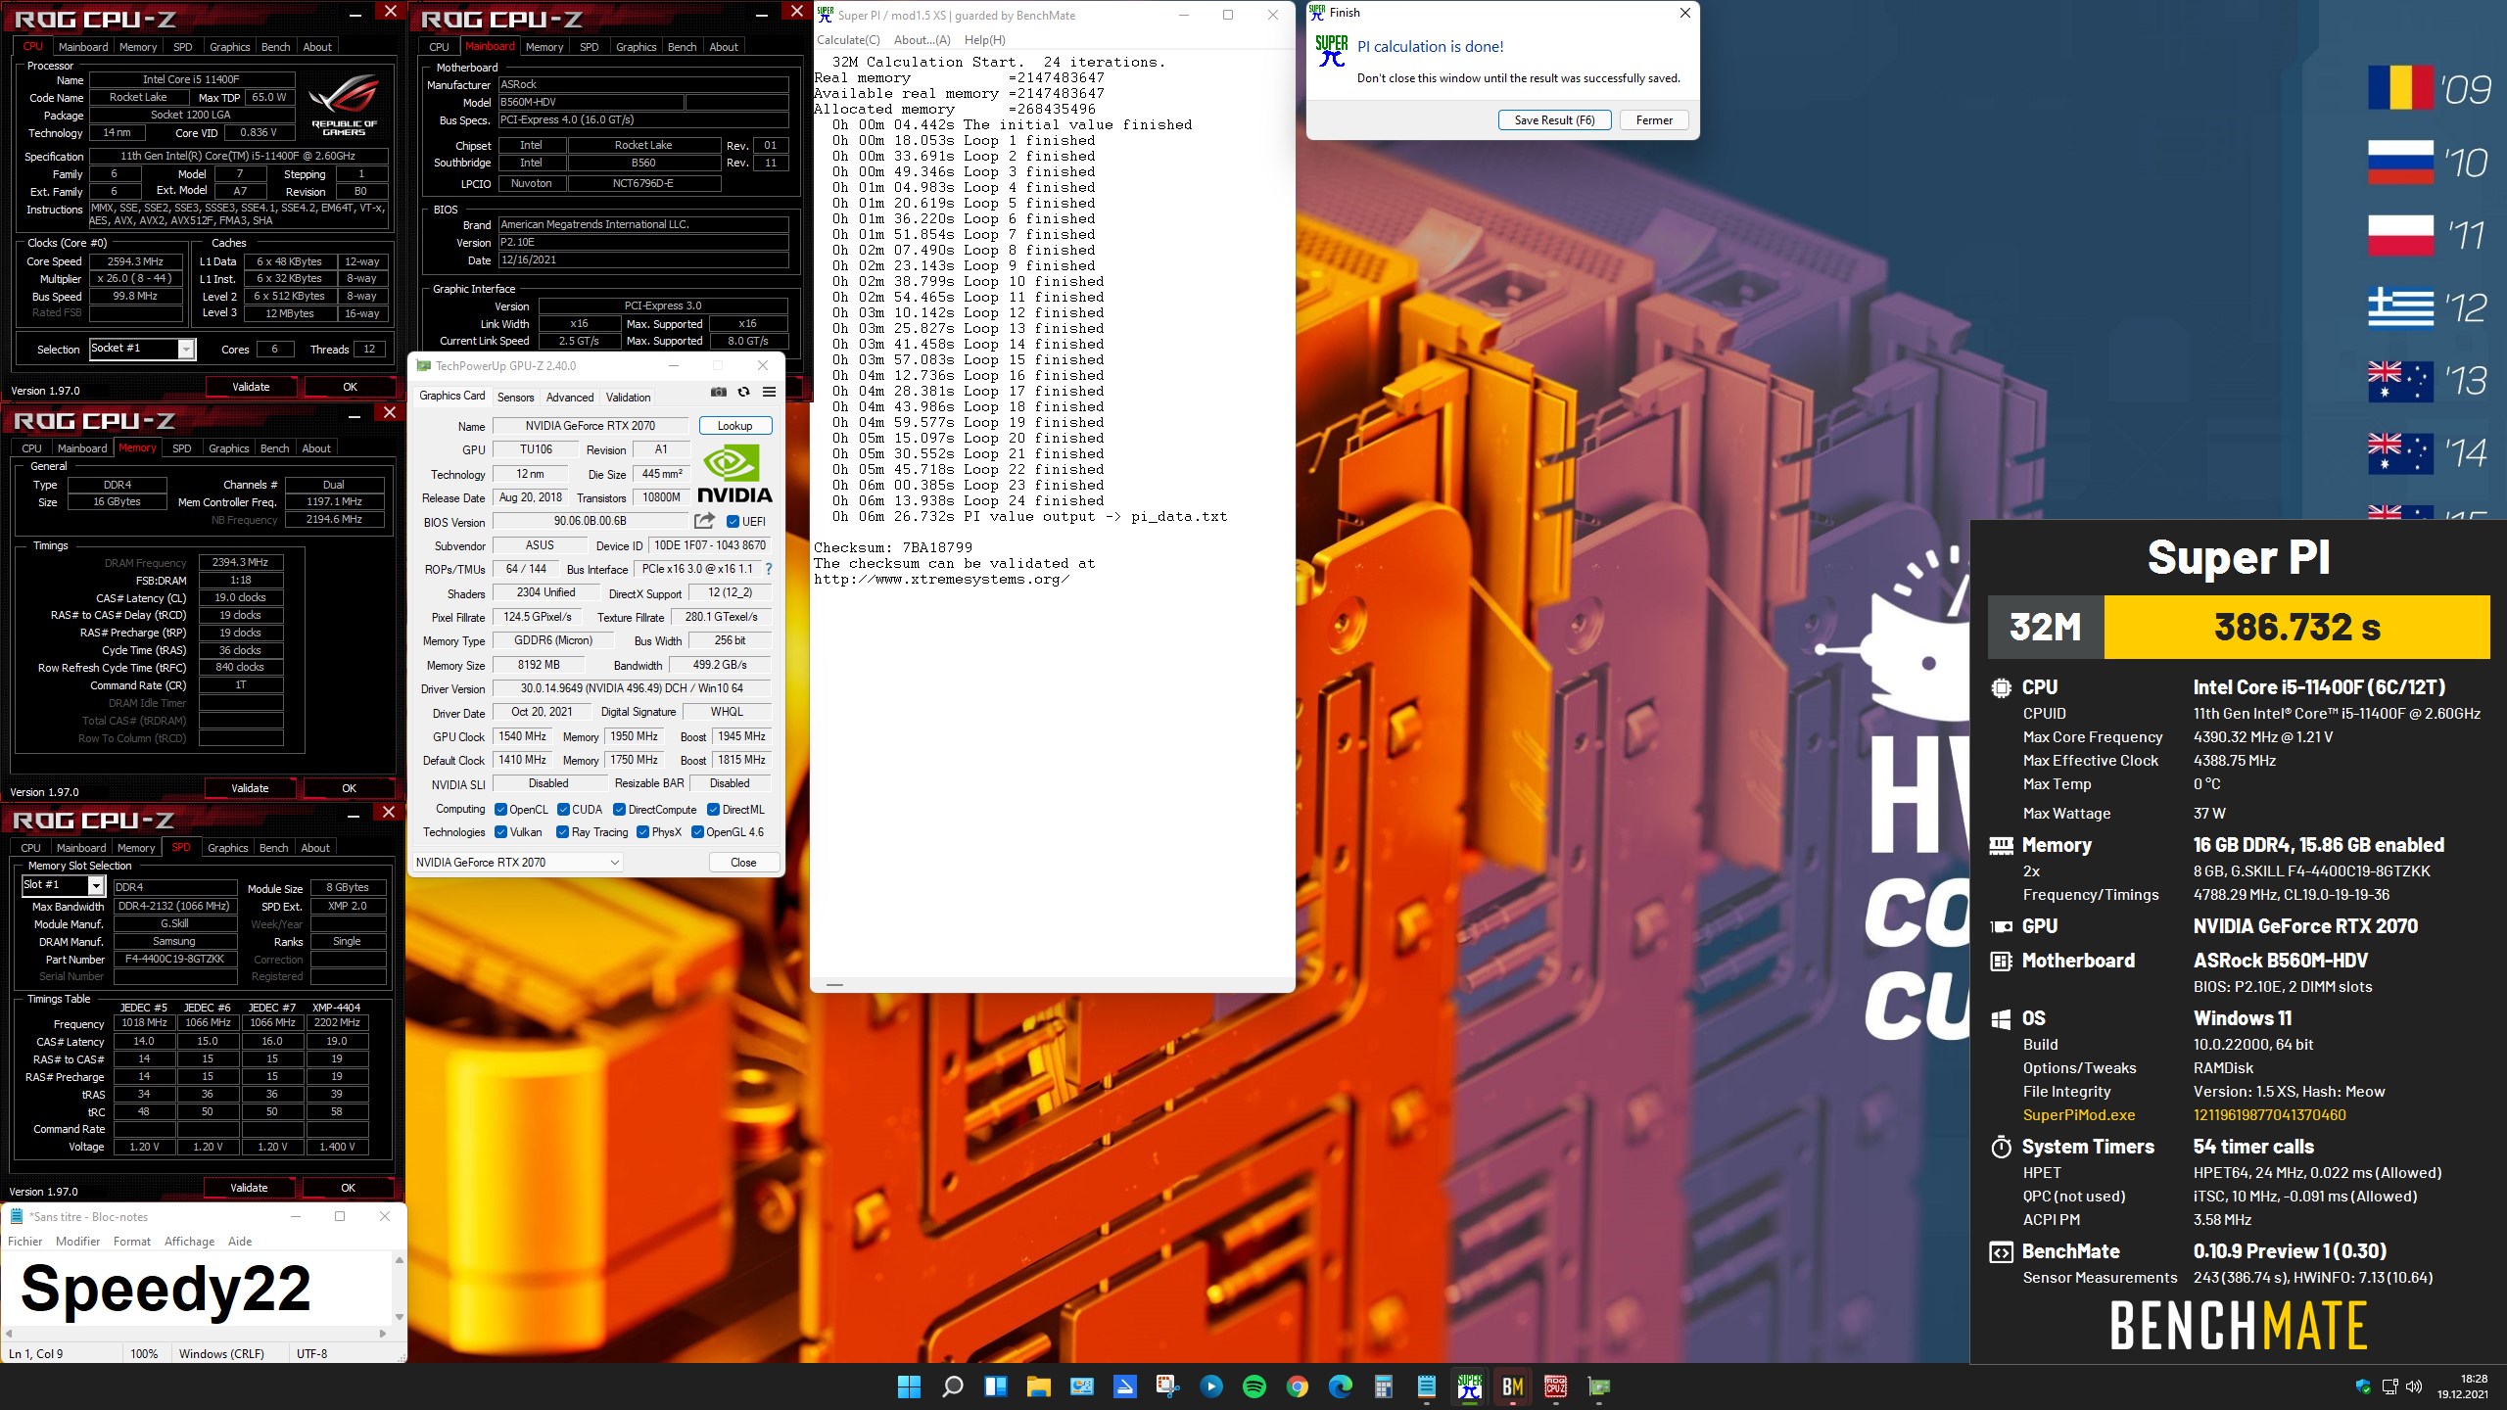Screen dimensions: 2507x1410
Task: Switch to Notepad in the taskbar
Action: [x=1427, y=1386]
